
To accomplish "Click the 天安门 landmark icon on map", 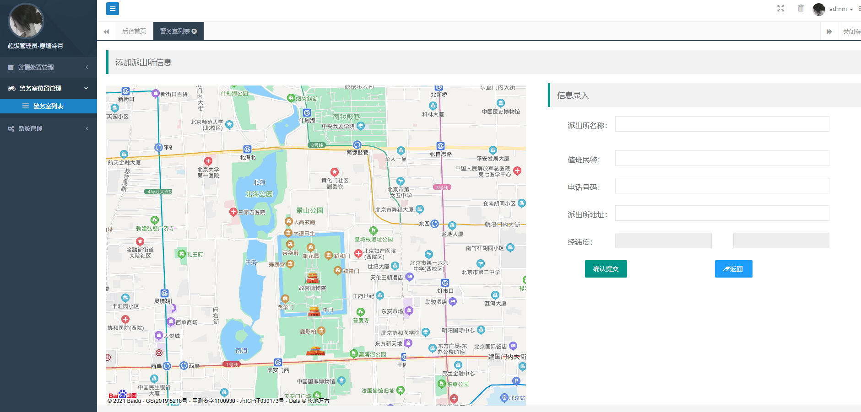I will [x=315, y=351].
